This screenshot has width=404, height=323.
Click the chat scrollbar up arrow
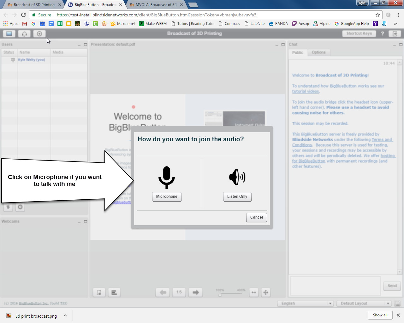pyautogui.click(x=400, y=63)
